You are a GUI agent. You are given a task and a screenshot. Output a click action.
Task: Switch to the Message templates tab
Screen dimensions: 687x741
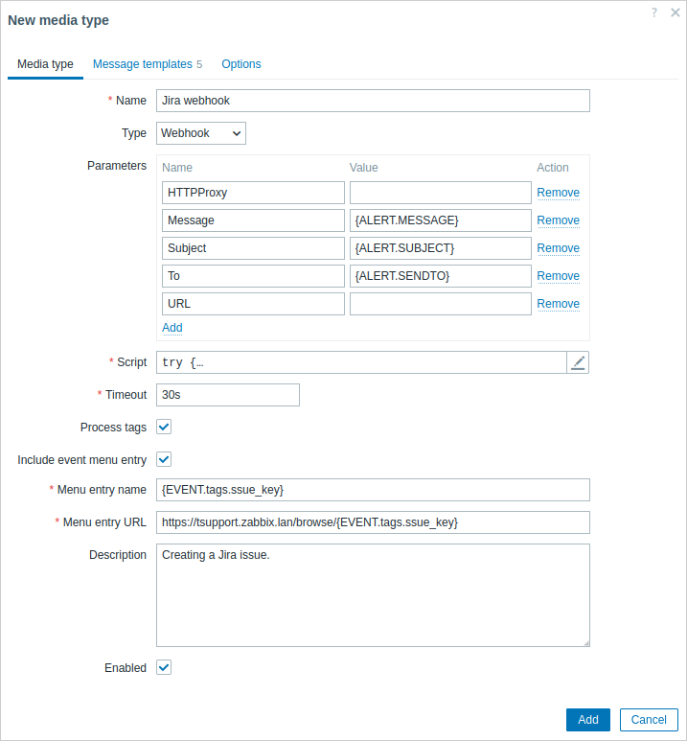coord(148,64)
